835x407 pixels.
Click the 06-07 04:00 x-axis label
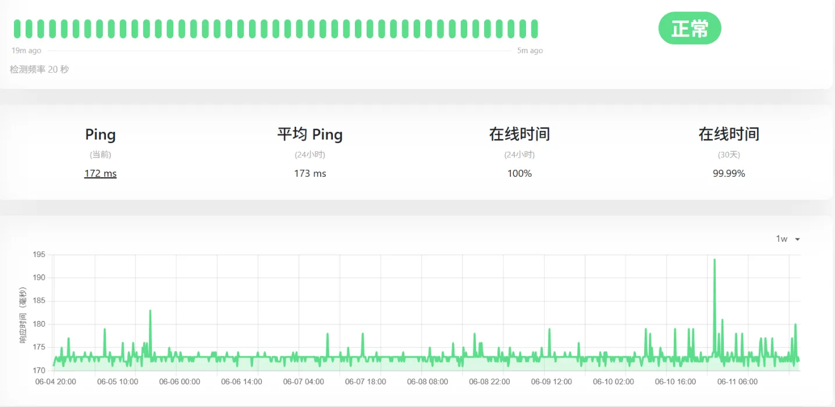pos(303,382)
